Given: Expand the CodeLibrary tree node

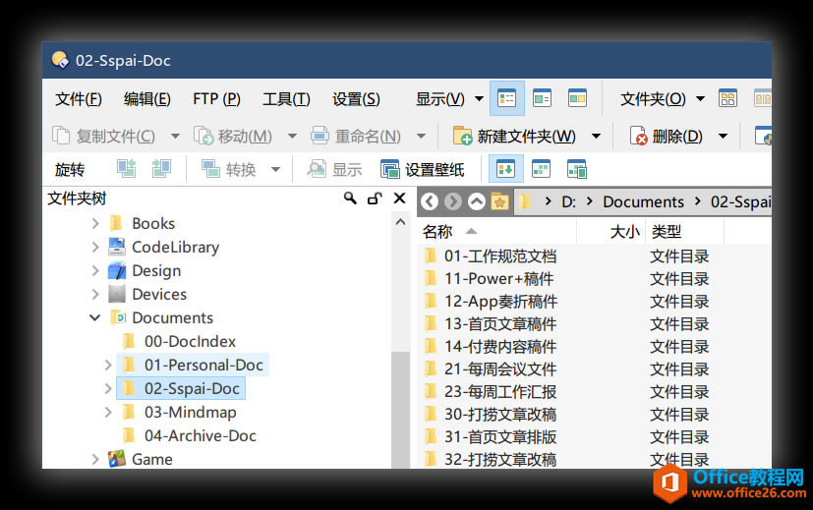Looking at the screenshot, I should tap(95, 247).
